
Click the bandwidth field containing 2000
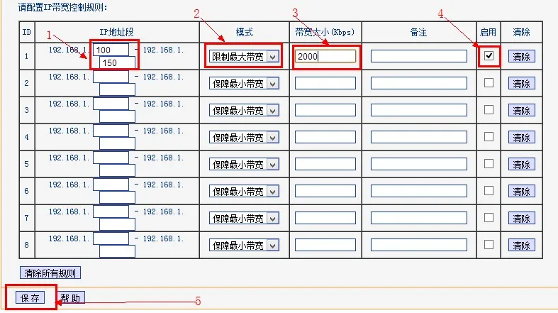[x=325, y=56]
